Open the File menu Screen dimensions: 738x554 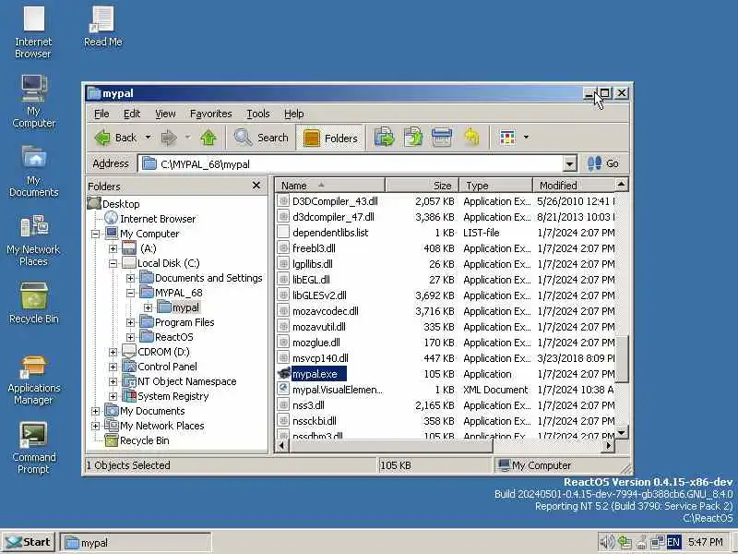(101, 114)
